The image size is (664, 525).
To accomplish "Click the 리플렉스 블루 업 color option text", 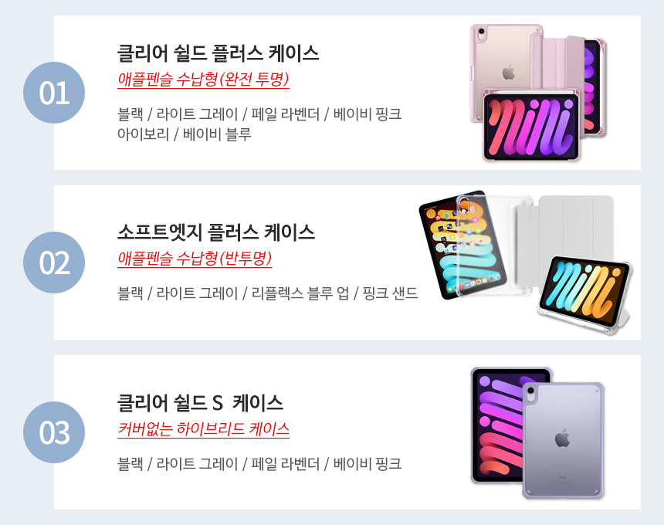I will point(300,293).
